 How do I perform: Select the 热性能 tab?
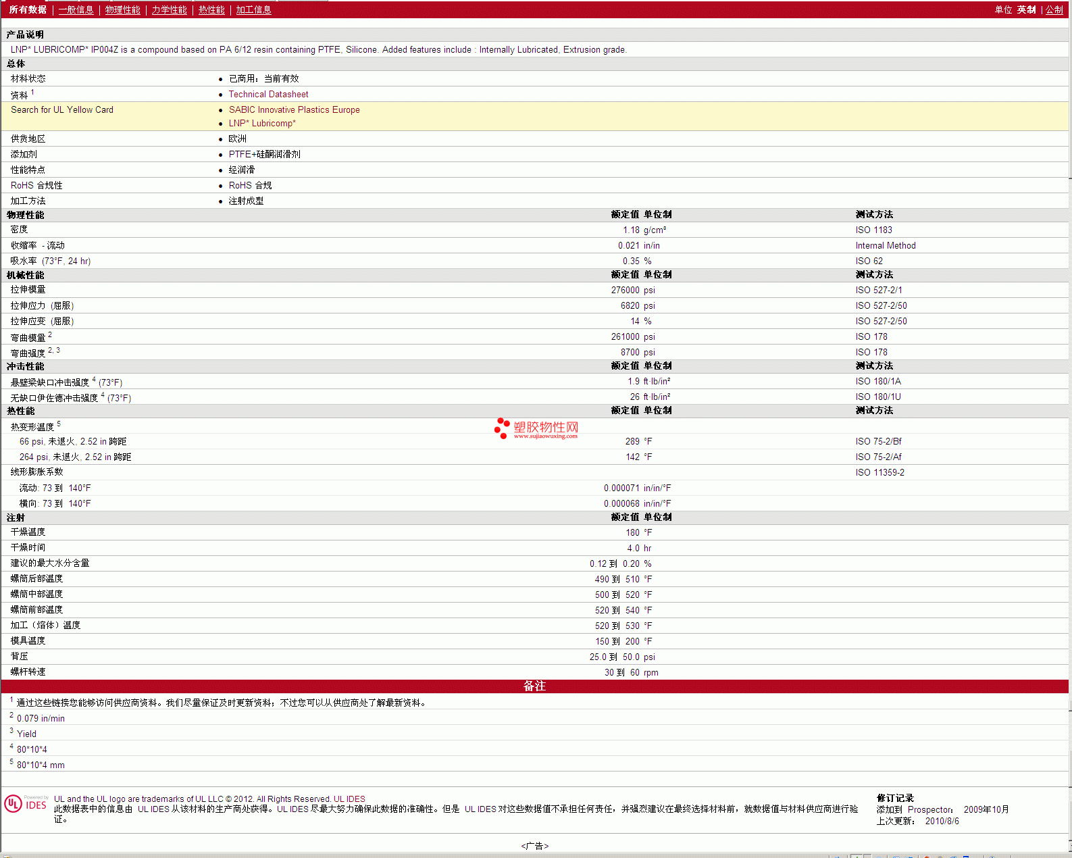coord(211,9)
